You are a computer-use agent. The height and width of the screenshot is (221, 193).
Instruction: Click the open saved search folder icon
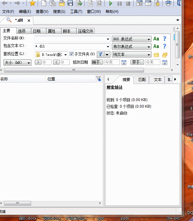[x=62, y=3]
